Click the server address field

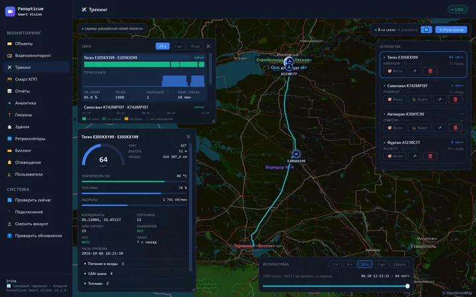(x=112, y=28)
